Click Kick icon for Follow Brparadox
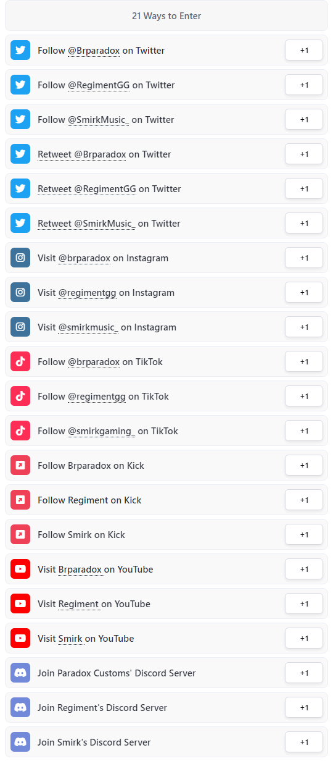This screenshot has width=333, height=761. tap(20, 466)
